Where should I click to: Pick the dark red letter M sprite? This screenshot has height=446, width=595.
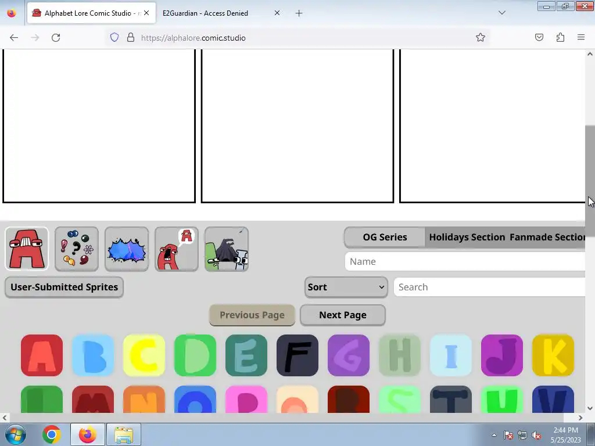[93, 400]
